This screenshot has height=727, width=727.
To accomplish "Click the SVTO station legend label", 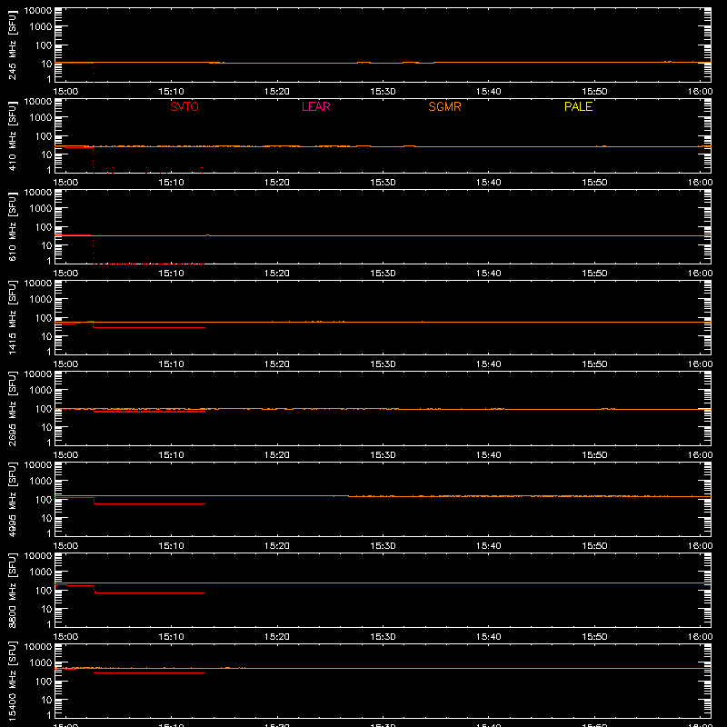I will coord(184,106).
